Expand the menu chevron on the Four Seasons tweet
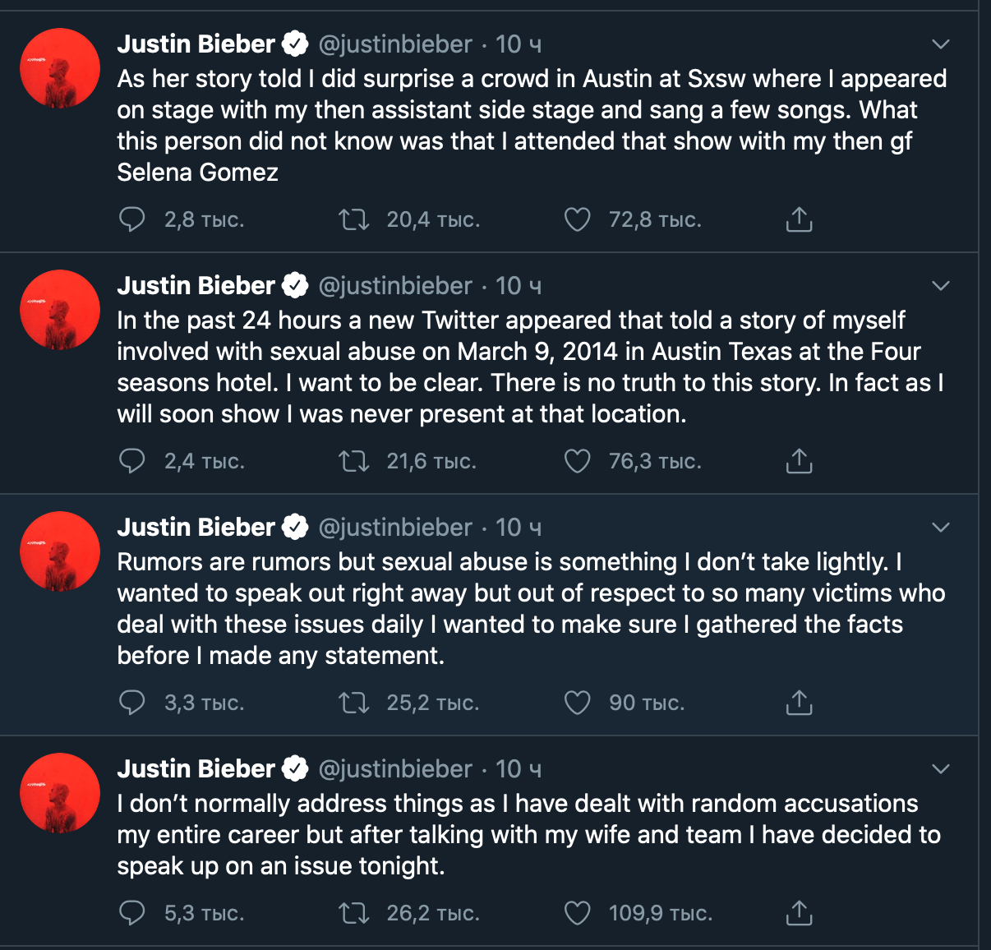This screenshot has width=991, height=950. coord(941,286)
